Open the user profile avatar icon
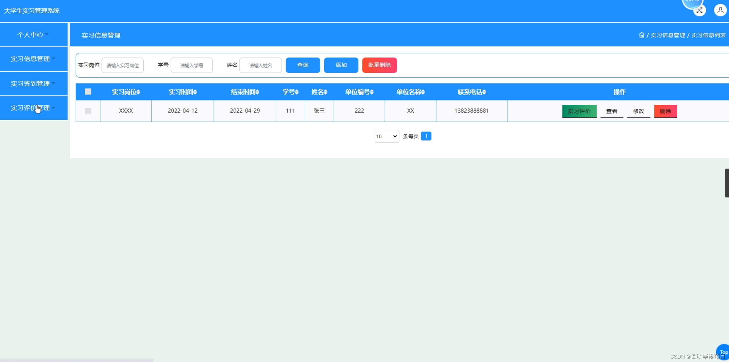The height and width of the screenshot is (362, 729). point(720,11)
